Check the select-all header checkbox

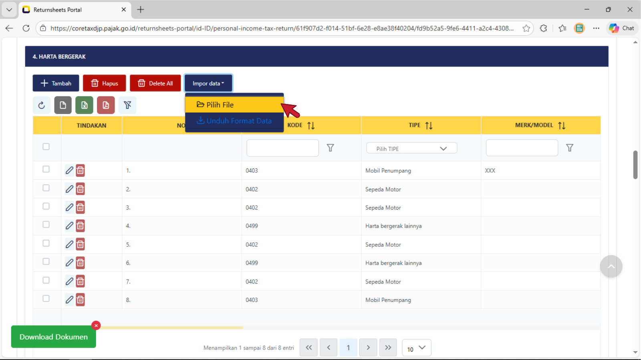(x=46, y=147)
